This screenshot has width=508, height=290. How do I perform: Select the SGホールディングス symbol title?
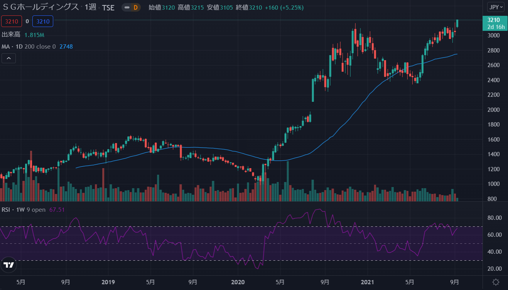point(41,7)
